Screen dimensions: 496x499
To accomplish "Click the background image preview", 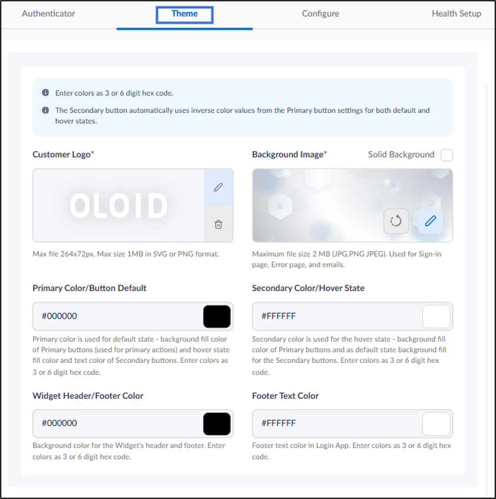I will [x=352, y=205].
